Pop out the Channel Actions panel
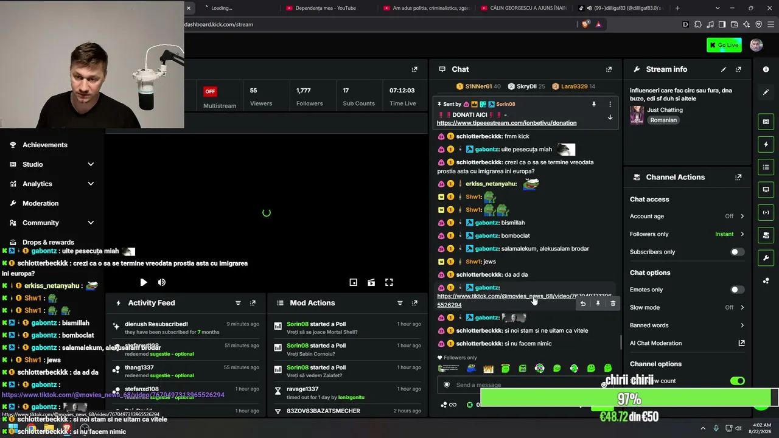 [x=738, y=177]
